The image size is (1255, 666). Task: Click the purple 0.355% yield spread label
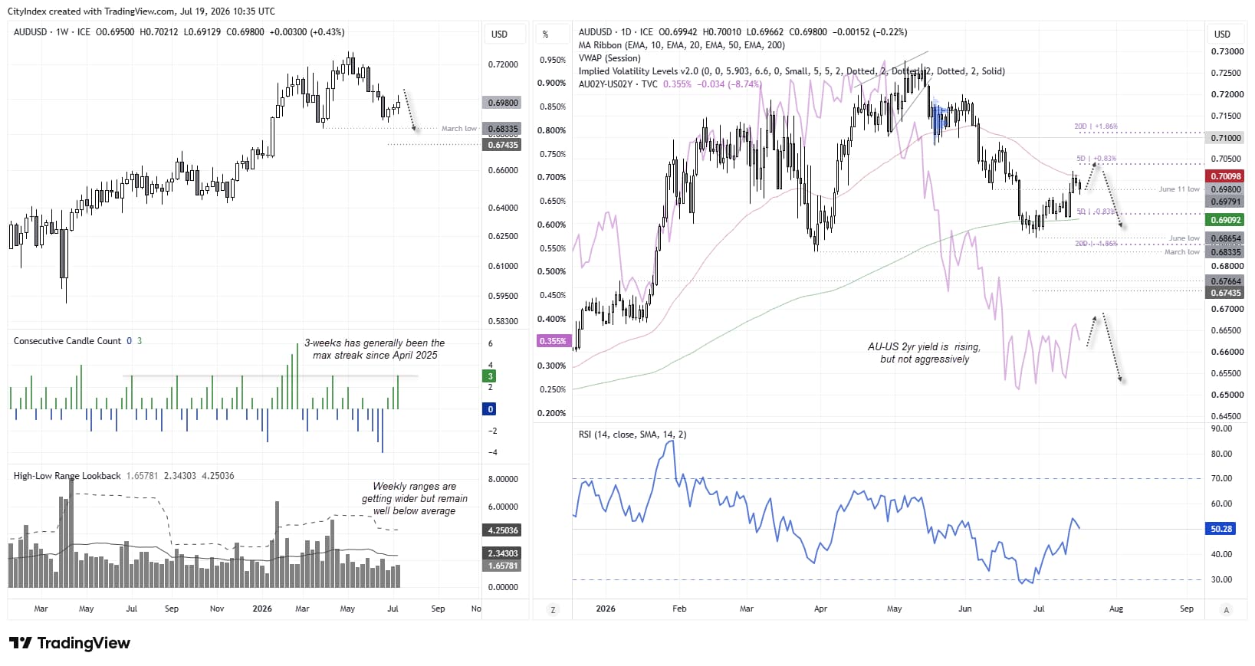point(553,341)
